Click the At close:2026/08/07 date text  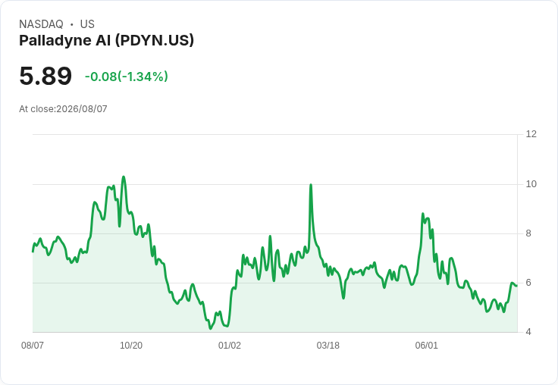pyautogui.click(x=63, y=109)
